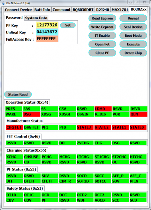This screenshot has height=210, width=151.
Task: Click the red LDMD status indicator
Action: point(103,109)
